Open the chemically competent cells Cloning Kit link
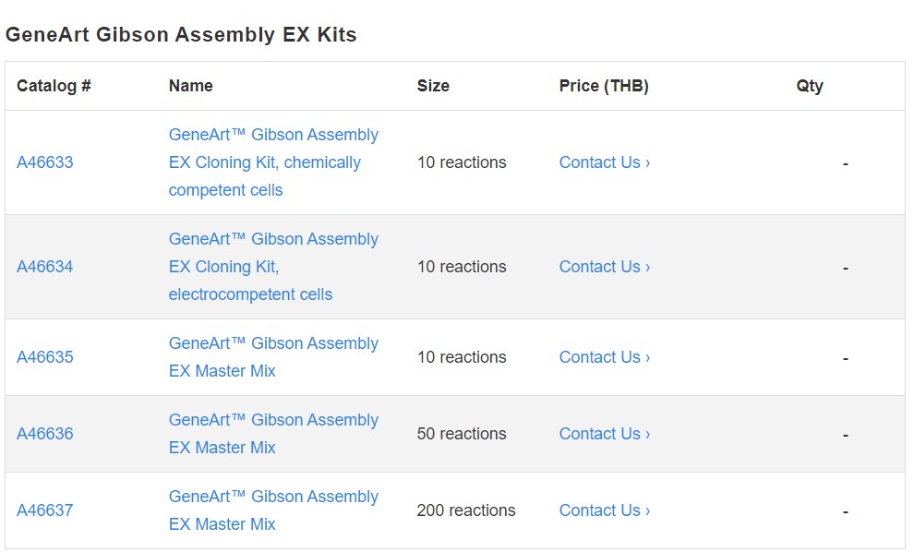914x552 pixels. click(273, 162)
